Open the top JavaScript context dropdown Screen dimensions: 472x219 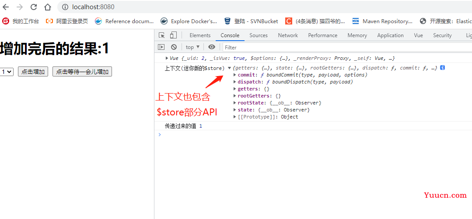click(192, 47)
